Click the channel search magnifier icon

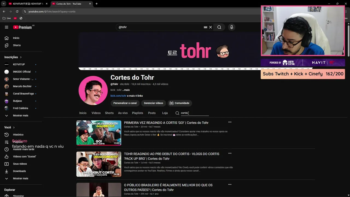point(177,113)
